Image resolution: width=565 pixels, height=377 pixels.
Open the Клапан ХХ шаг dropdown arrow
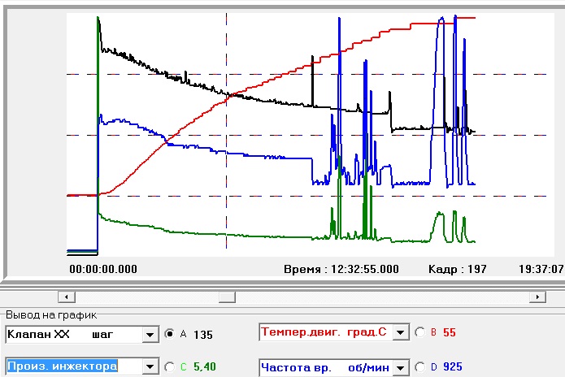[x=149, y=334]
